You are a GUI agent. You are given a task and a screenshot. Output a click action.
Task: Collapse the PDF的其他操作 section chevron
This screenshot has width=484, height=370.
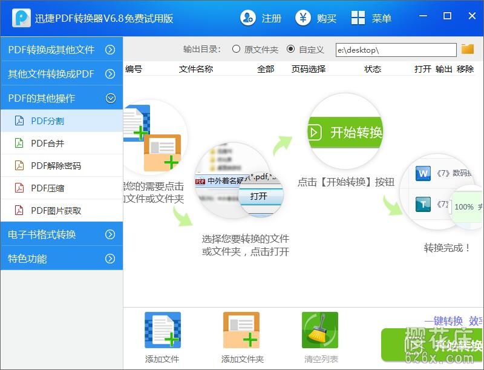coord(111,98)
